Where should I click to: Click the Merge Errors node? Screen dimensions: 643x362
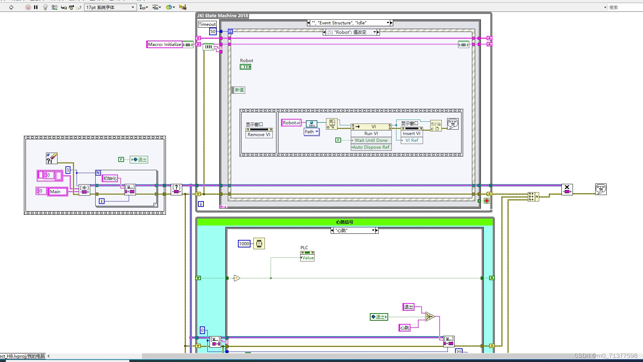pyautogui.click(x=533, y=197)
